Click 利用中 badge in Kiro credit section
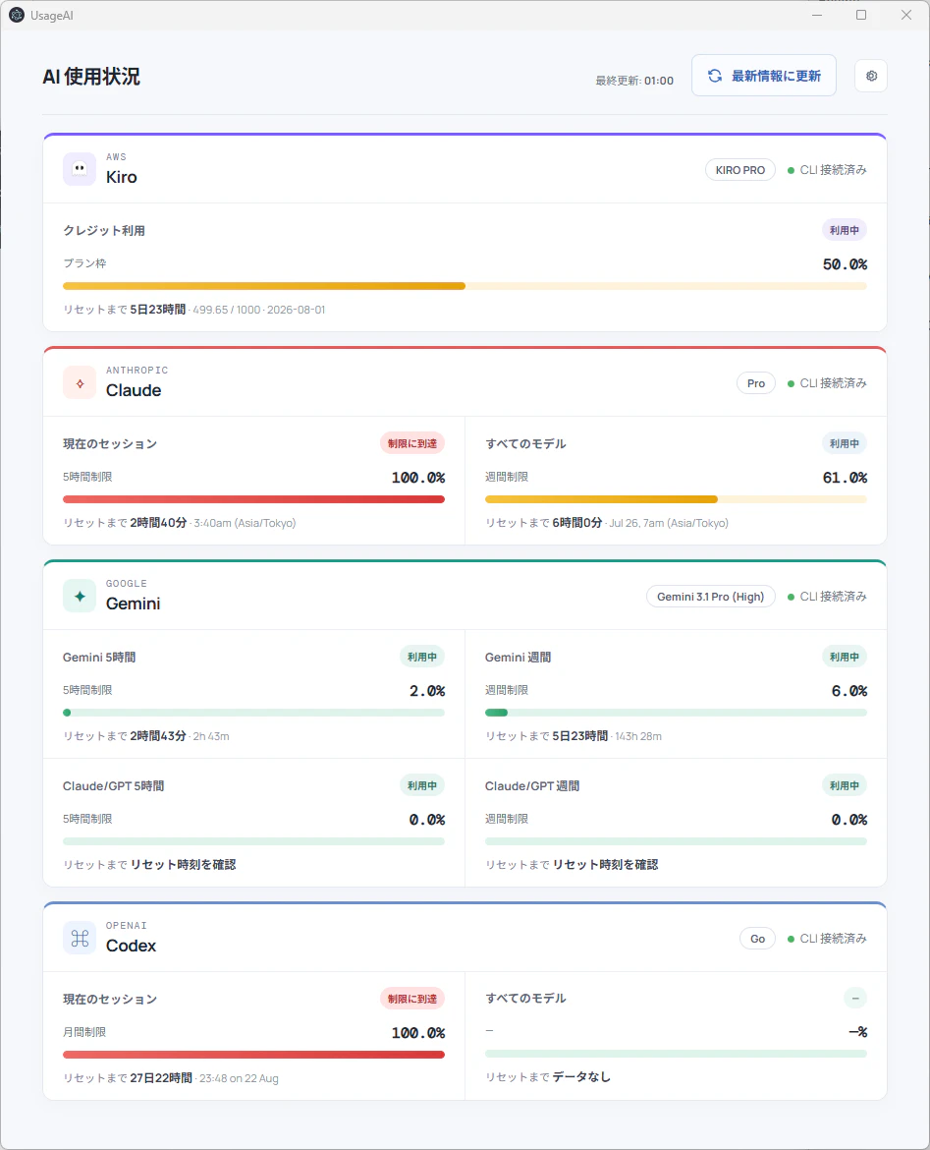Screen dimensions: 930x1150 click(845, 230)
